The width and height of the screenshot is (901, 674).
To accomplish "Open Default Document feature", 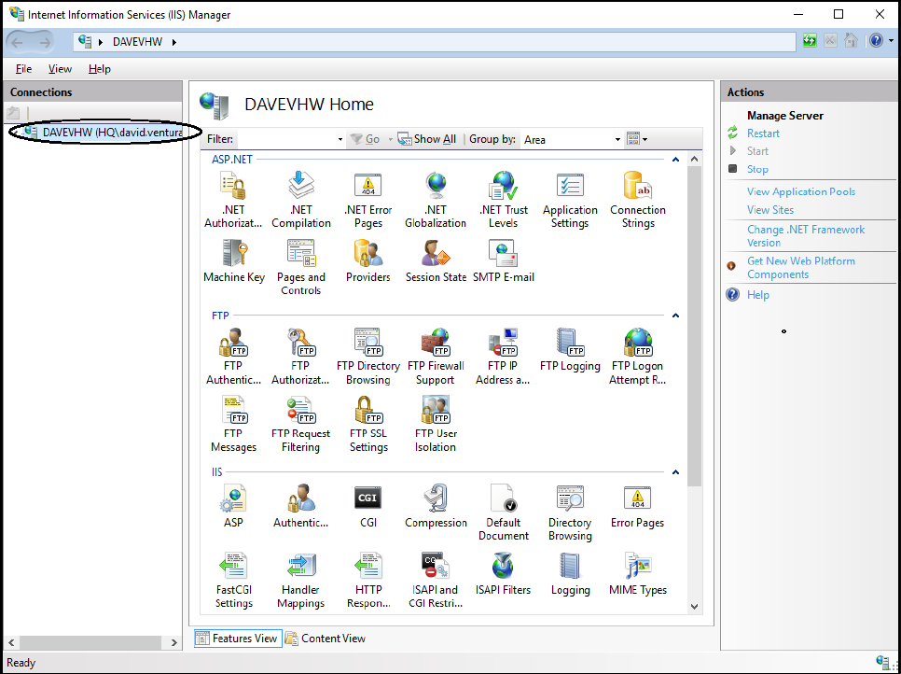I will tap(504, 513).
